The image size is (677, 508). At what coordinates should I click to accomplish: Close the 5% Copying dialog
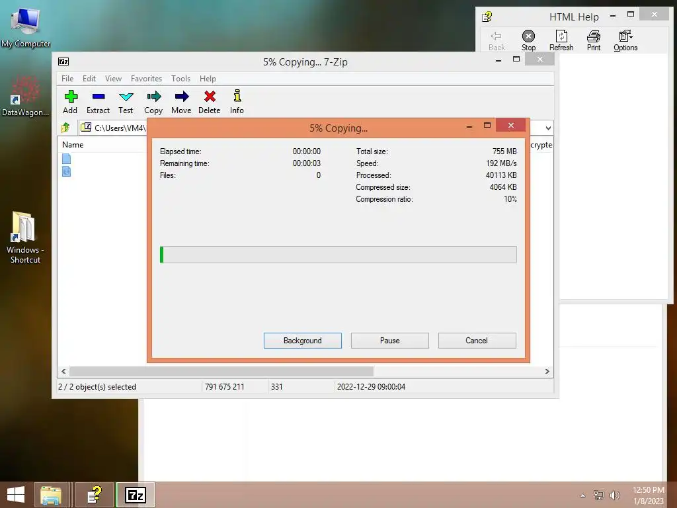tap(511, 125)
